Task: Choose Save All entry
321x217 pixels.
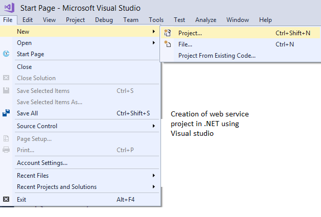Action: click(x=80, y=113)
